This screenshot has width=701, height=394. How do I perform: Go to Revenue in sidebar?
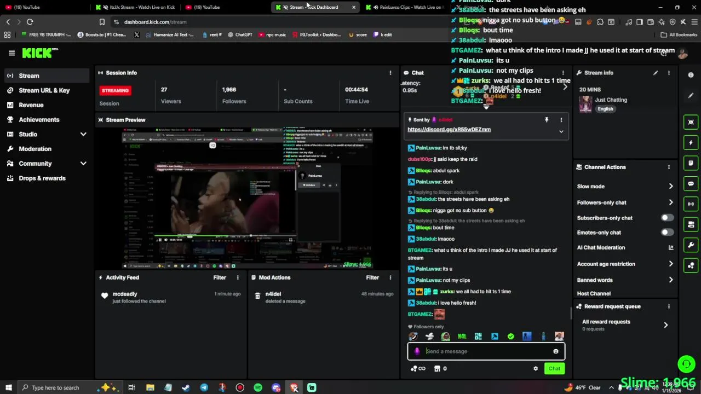[46, 105]
